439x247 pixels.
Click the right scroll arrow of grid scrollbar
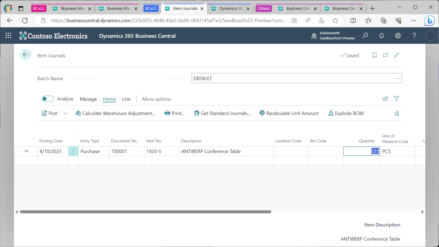point(422,212)
